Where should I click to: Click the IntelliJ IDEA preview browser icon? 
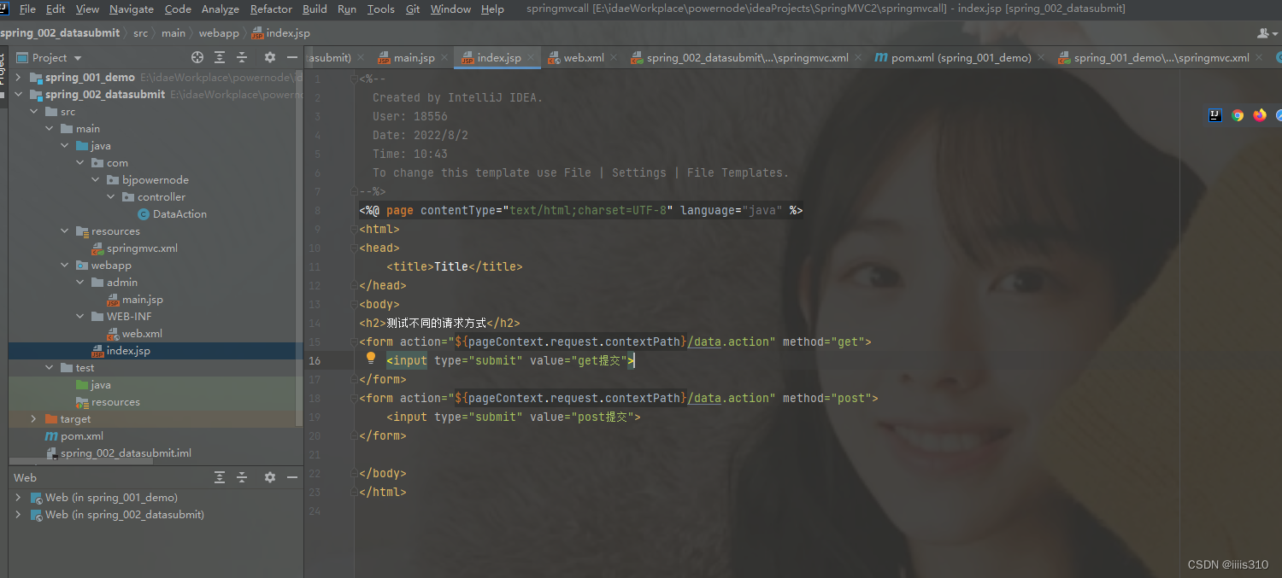click(x=1214, y=115)
